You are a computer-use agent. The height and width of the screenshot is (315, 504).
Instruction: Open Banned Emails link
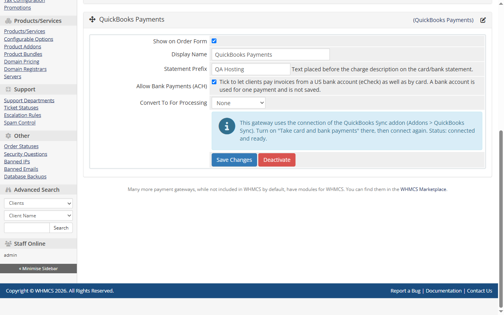coord(21,169)
